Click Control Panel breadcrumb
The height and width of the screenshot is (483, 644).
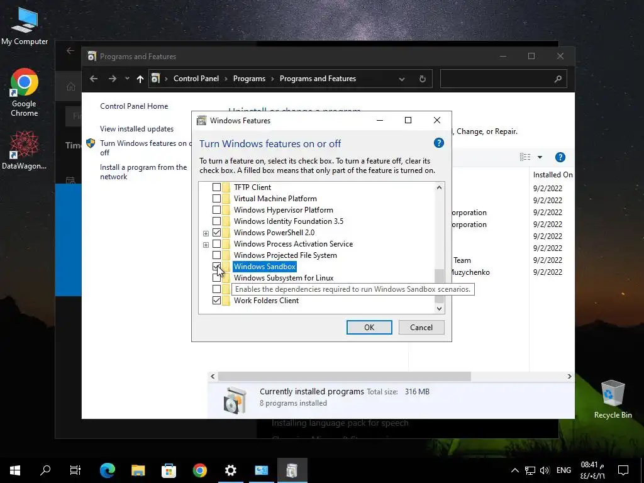(196, 79)
